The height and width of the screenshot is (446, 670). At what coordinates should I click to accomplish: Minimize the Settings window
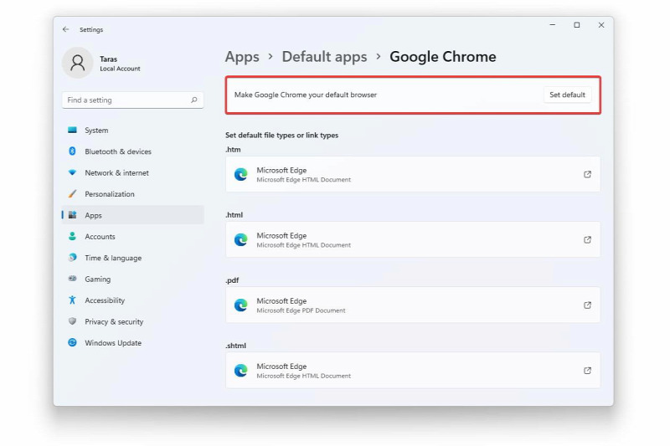tap(553, 25)
